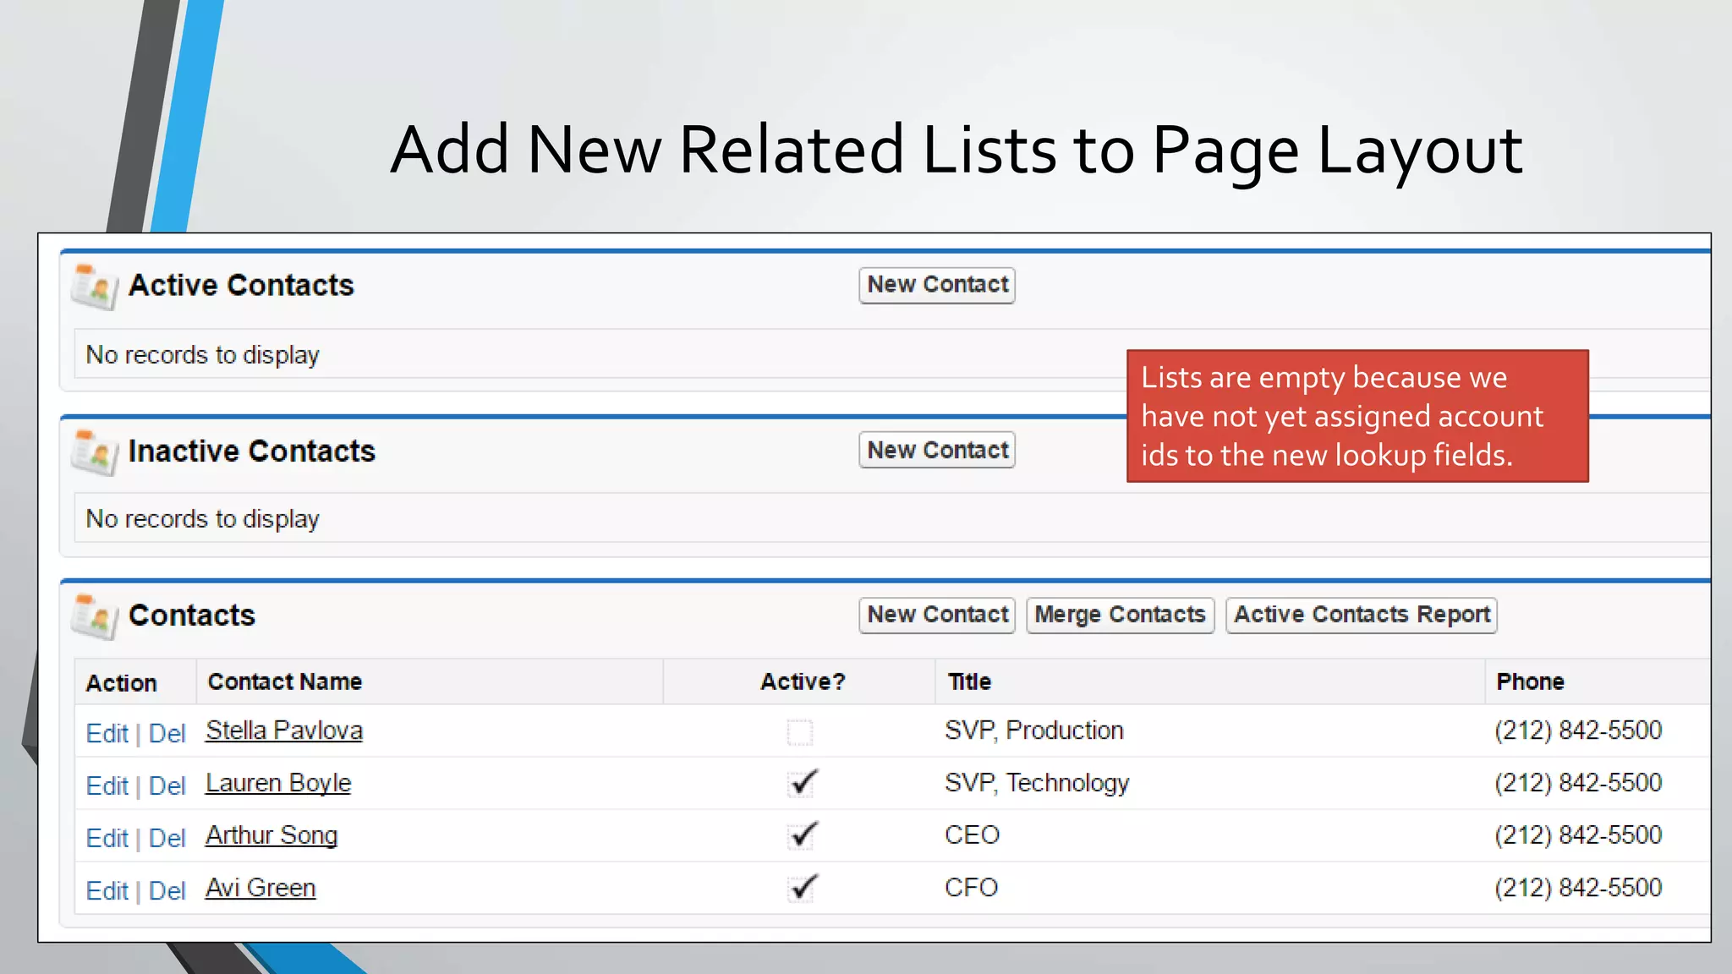Click 'No records to display' under Inactive Contacts
The width and height of the screenshot is (1732, 974).
(203, 519)
